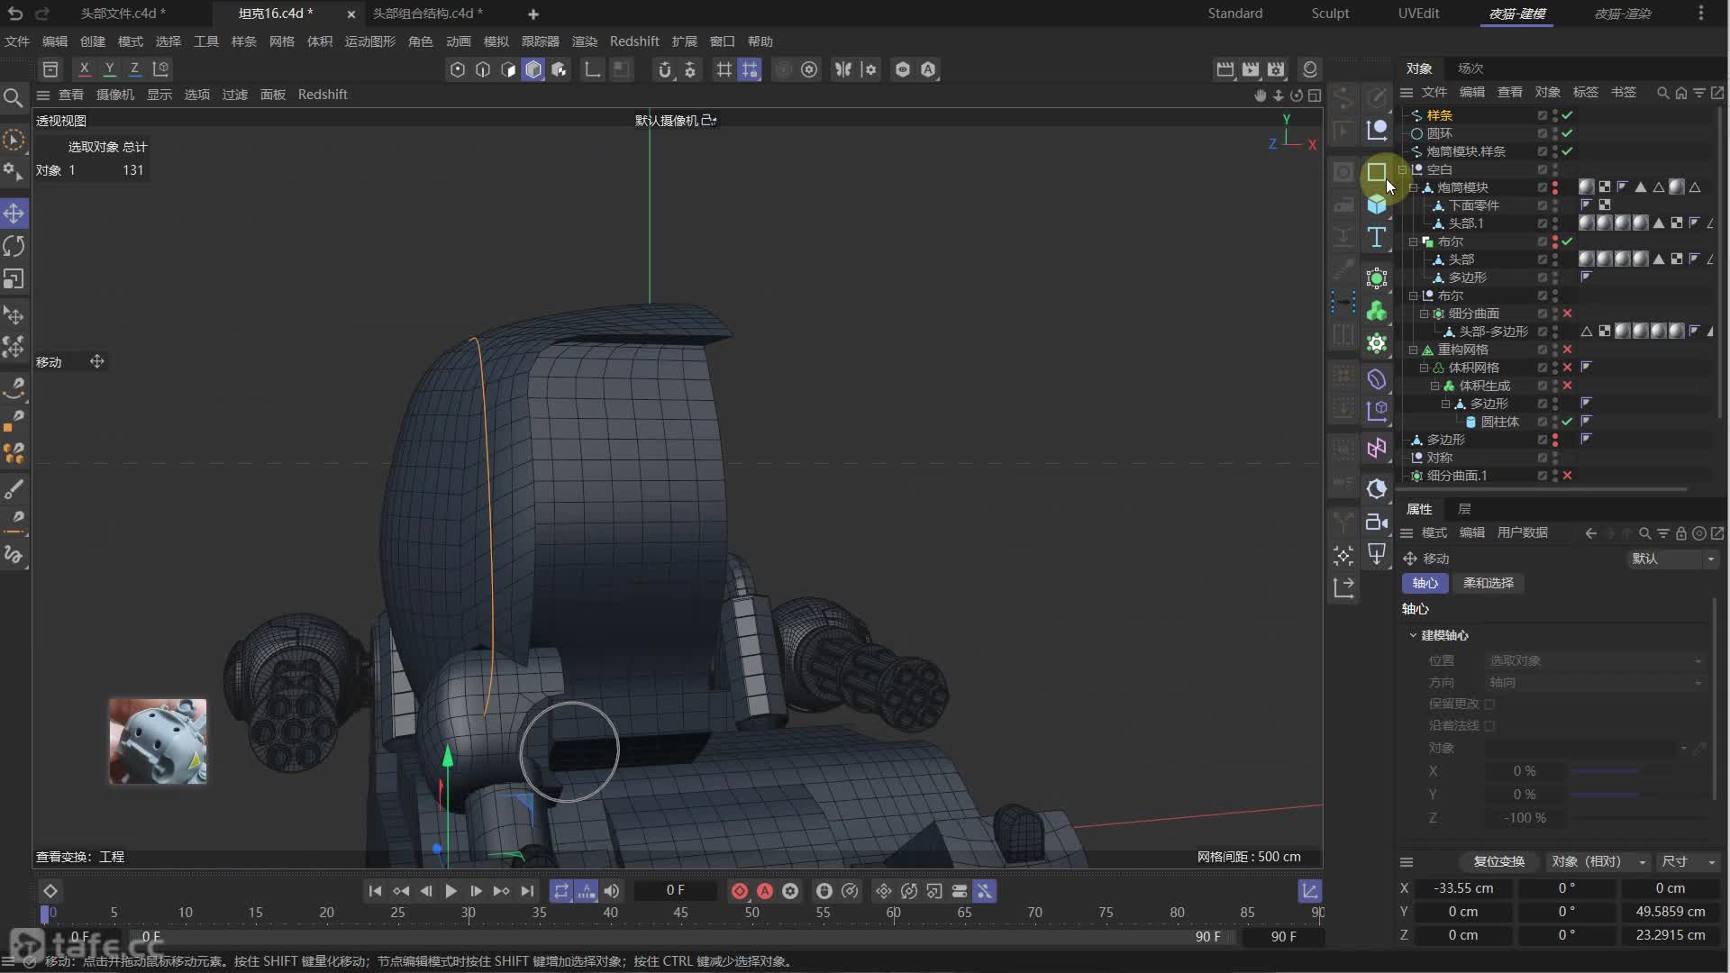Open the viewport 摄像机 menu
The height and width of the screenshot is (973, 1730).
pyautogui.click(x=115, y=95)
